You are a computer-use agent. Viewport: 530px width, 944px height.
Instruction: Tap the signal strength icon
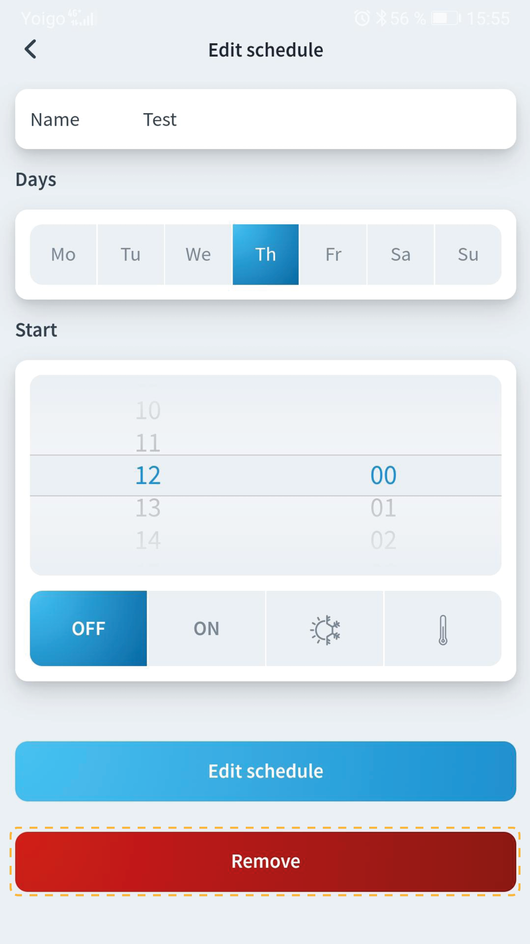tap(82, 19)
